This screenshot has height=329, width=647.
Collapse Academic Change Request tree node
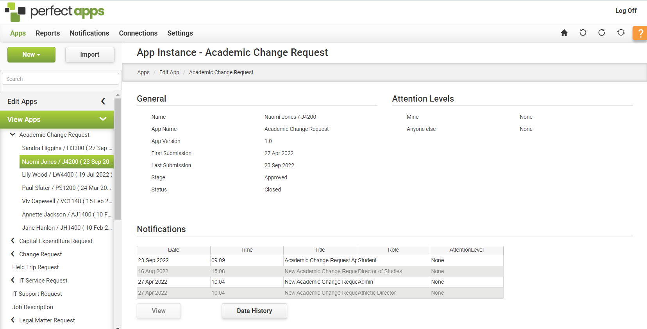coord(13,134)
